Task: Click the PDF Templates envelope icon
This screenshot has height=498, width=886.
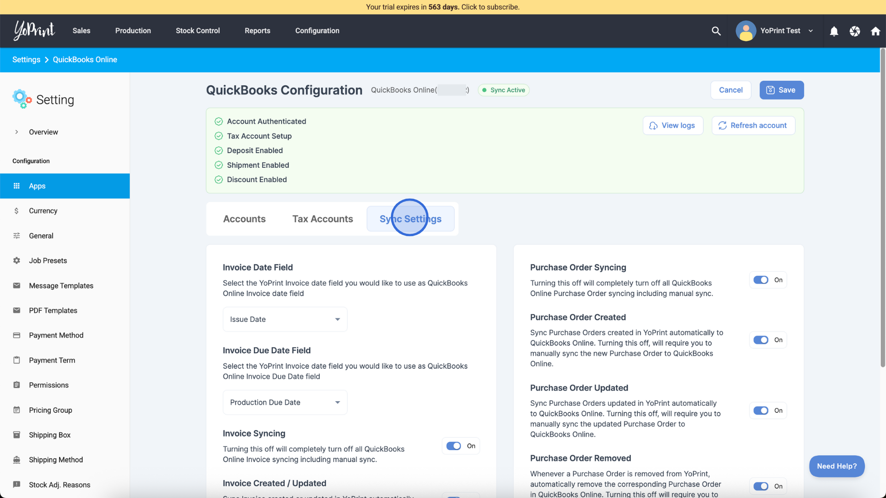Action: click(17, 310)
